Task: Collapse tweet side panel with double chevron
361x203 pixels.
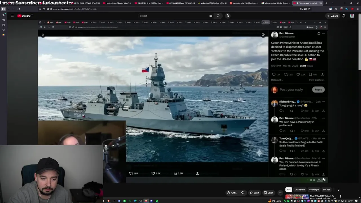Action: click(x=263, y=35)
